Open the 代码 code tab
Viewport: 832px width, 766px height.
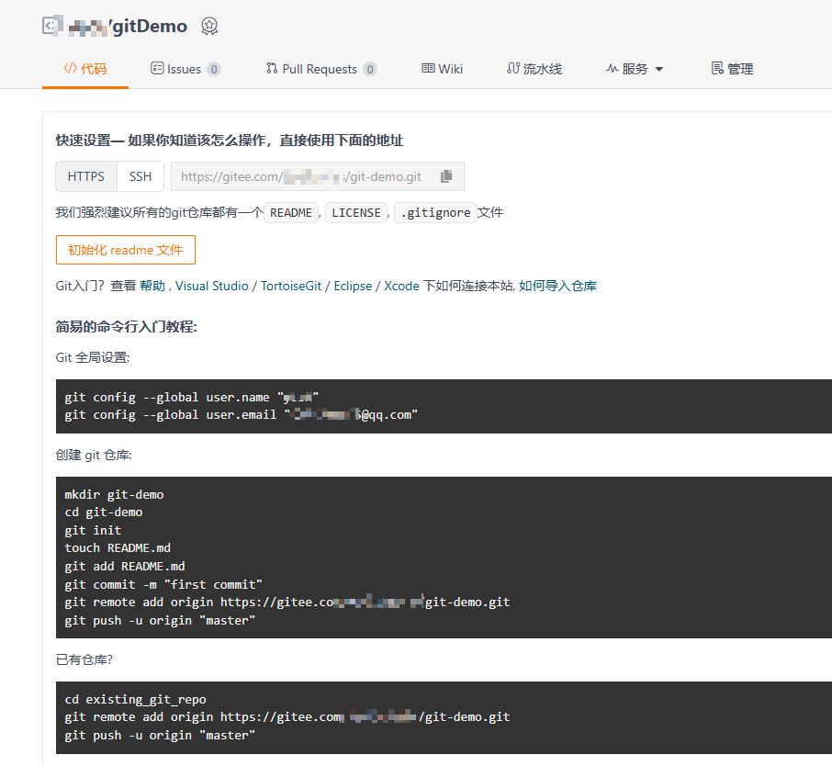pyautogui.click(x=85, y=69)
